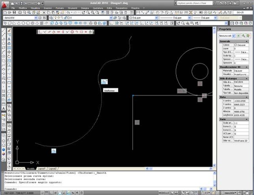Image resolution: width=254 pixels, height=195 pixels.
Task: Click the binoculars search icon in title bar
Action: click(215, 3)
